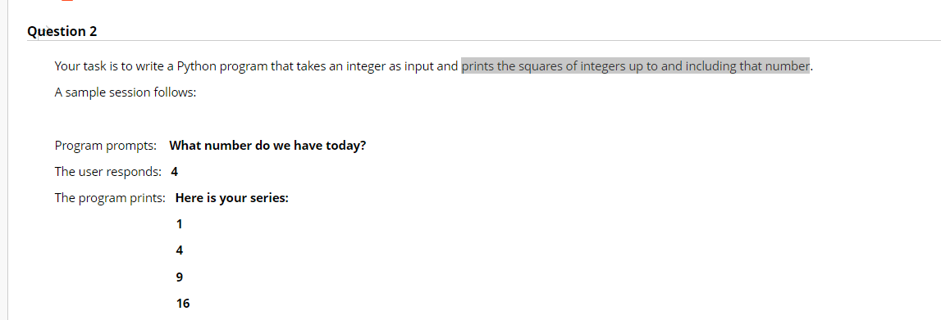Click the output number 9 in the series

click(180, 277)
